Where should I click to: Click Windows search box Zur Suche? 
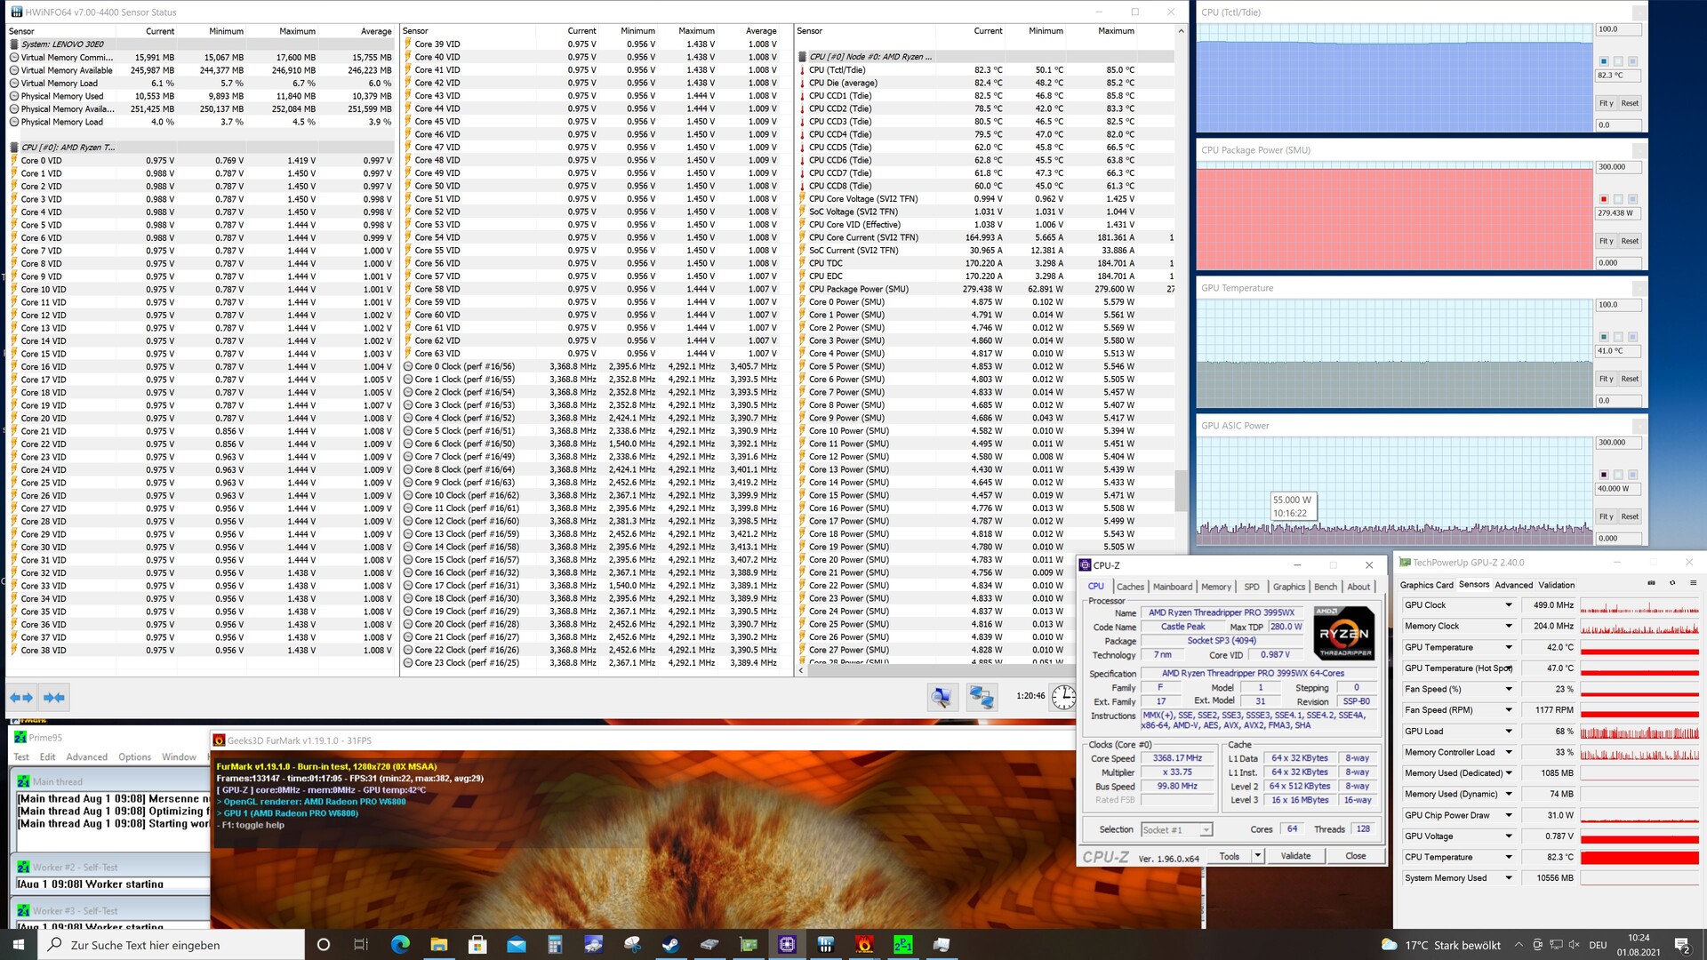click(x=171, y=945)
